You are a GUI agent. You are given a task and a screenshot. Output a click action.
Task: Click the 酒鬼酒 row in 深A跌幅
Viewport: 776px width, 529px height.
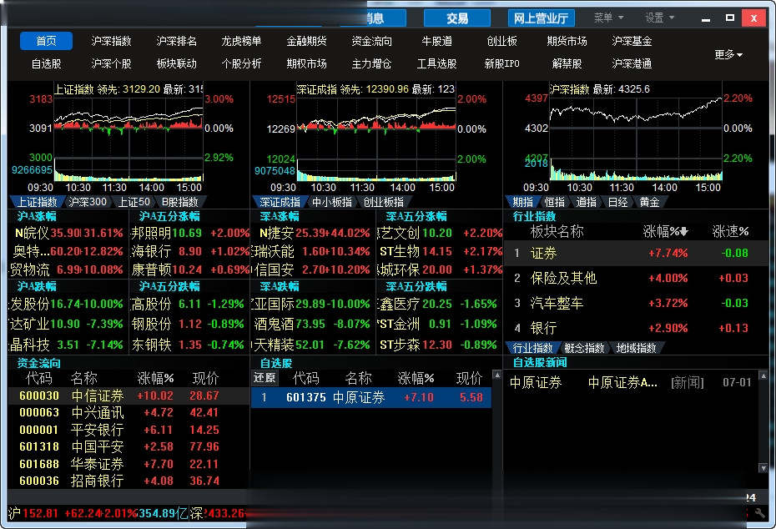pos(315,324)
